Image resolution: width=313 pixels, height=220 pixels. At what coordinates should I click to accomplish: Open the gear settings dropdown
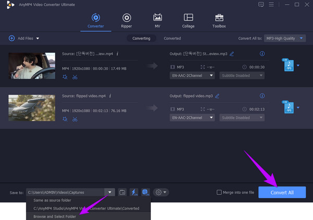[161, 192]
